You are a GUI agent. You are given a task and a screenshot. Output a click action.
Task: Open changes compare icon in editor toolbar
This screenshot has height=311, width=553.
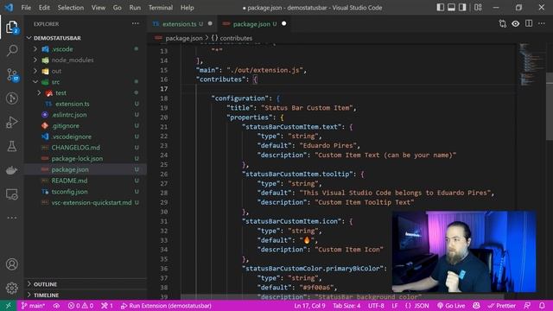click(x=503, y=23)
